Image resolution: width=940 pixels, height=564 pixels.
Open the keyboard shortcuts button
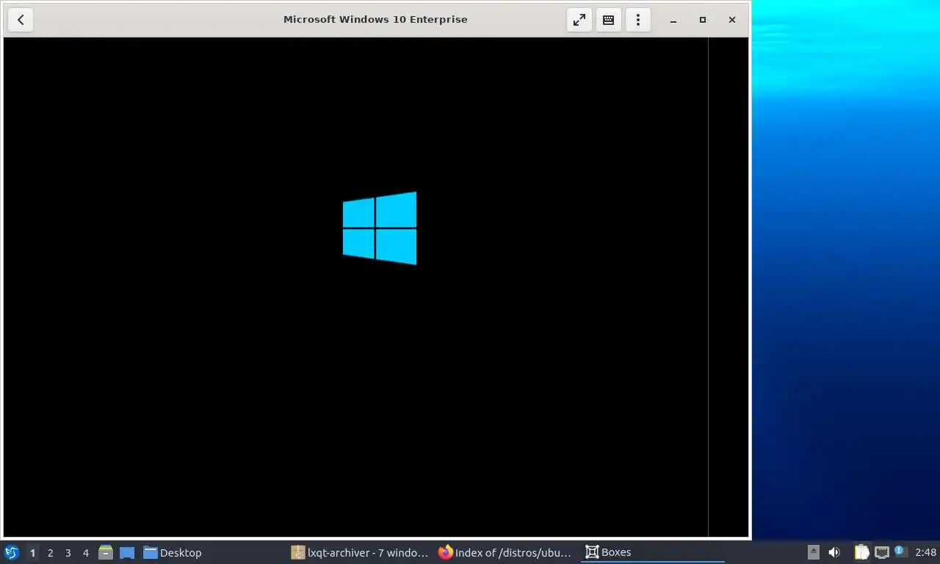608,20
